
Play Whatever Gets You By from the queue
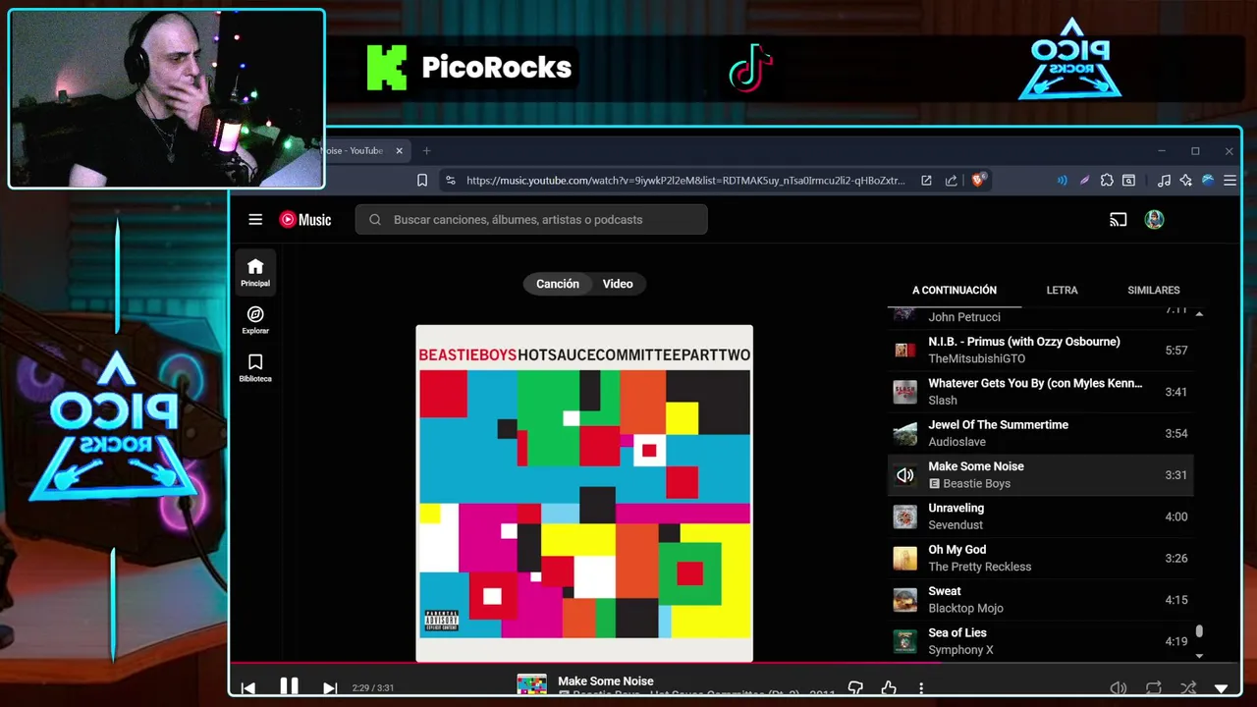(1040, 392)
